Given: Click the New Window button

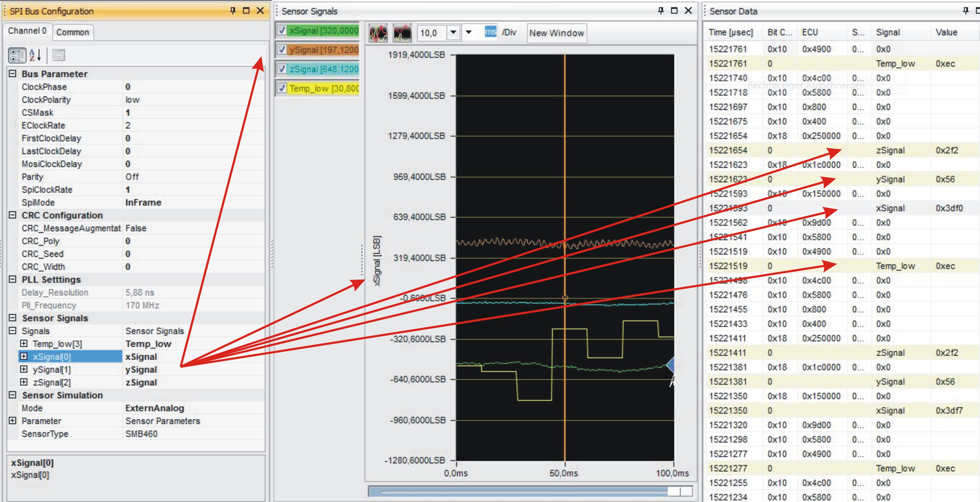Looking at the screenshot, I should click(557, 33).
